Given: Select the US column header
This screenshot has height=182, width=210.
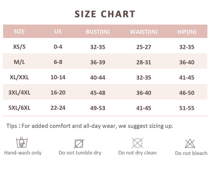Looking at the screenshot, I should [x=58, y=32].
